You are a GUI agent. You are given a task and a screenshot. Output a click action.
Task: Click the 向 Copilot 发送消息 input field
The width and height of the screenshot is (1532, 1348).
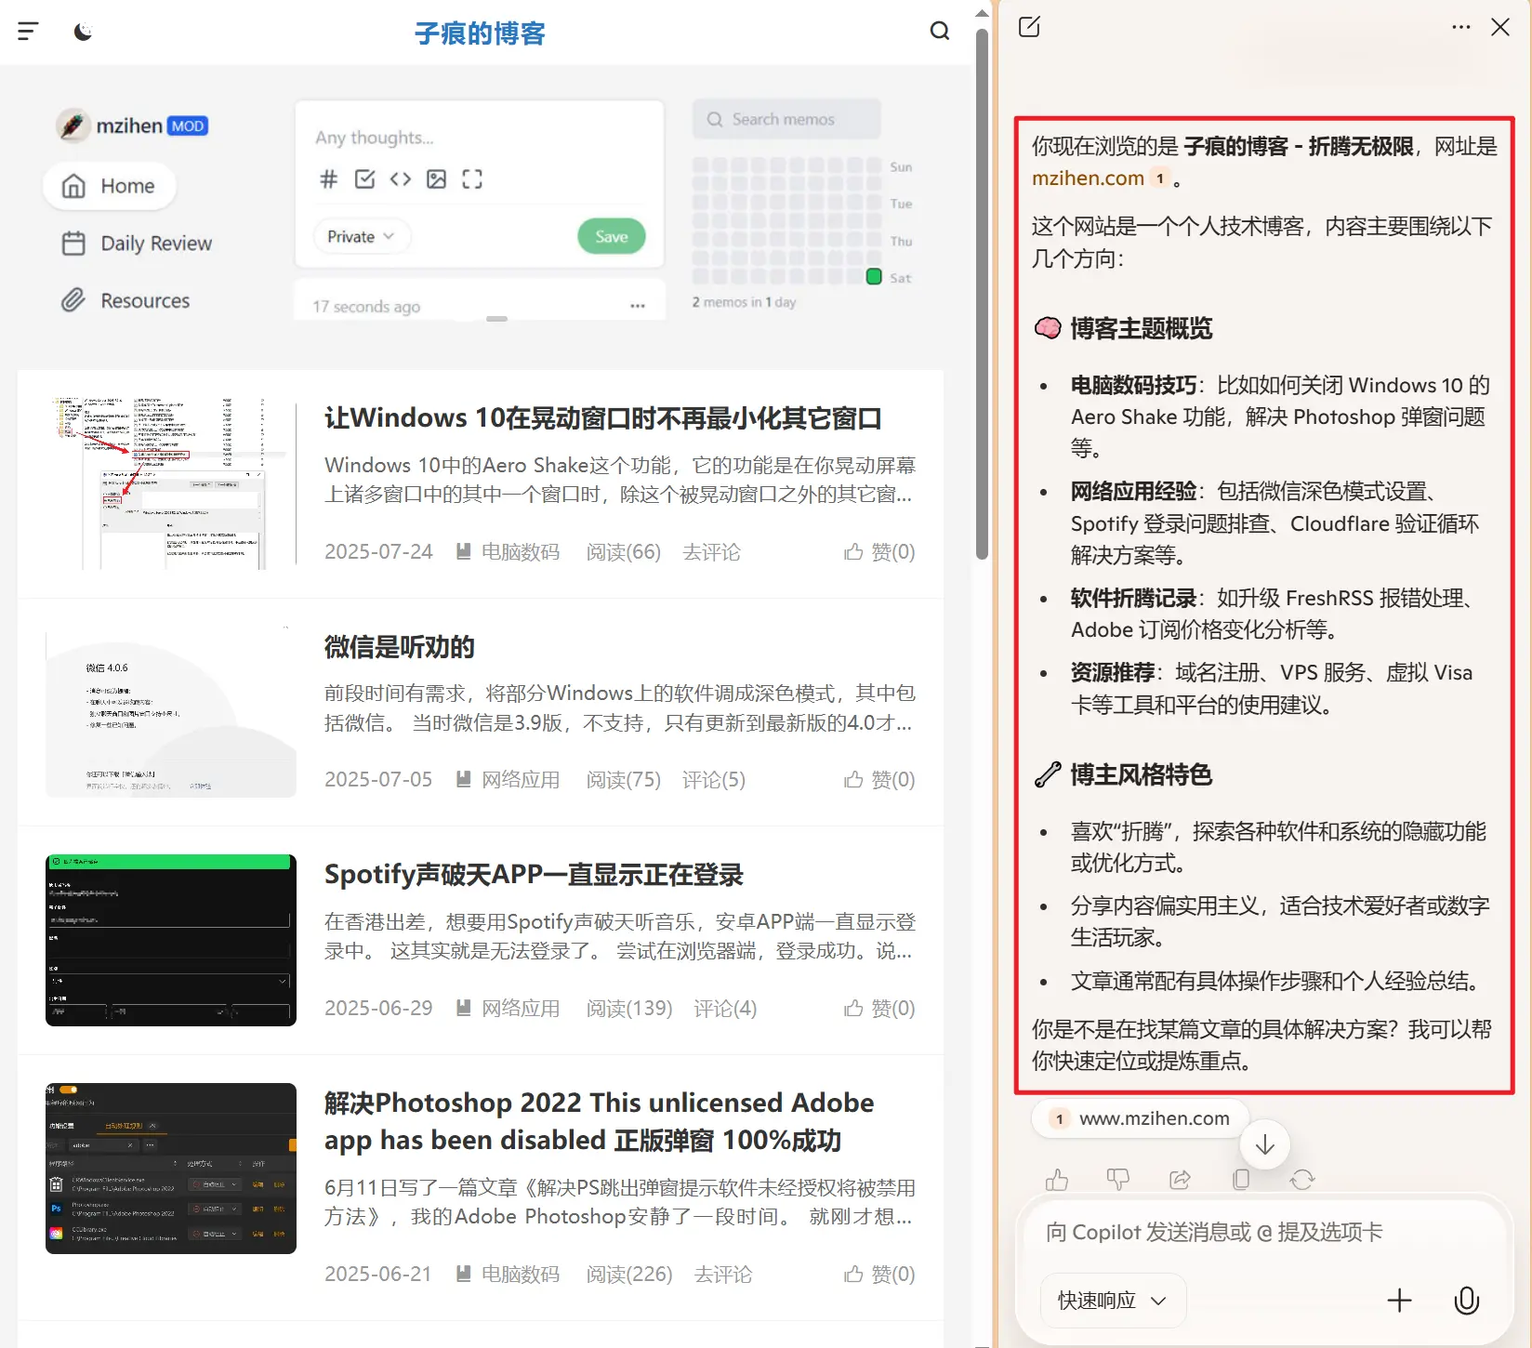(1264, 1233)
